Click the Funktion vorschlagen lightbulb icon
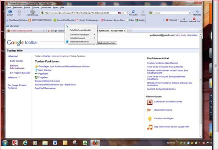Viewport: 219px width, 150px height. [150, 118]
